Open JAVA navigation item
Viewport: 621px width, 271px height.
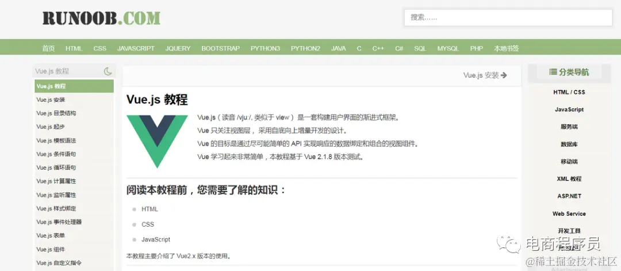[x=339, y=48]
